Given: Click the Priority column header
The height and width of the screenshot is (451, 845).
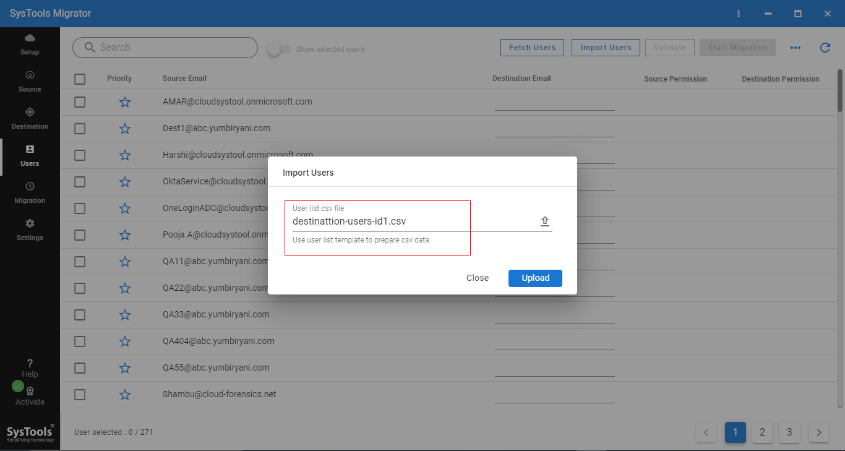Looking at the screenshot, I should tap(119, 79).
